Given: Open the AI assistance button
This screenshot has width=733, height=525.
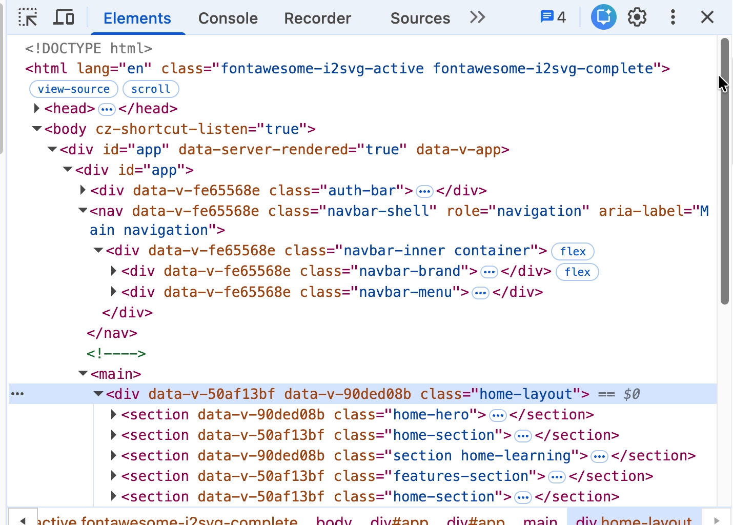Looking at the screenshot, I should 603,17.
